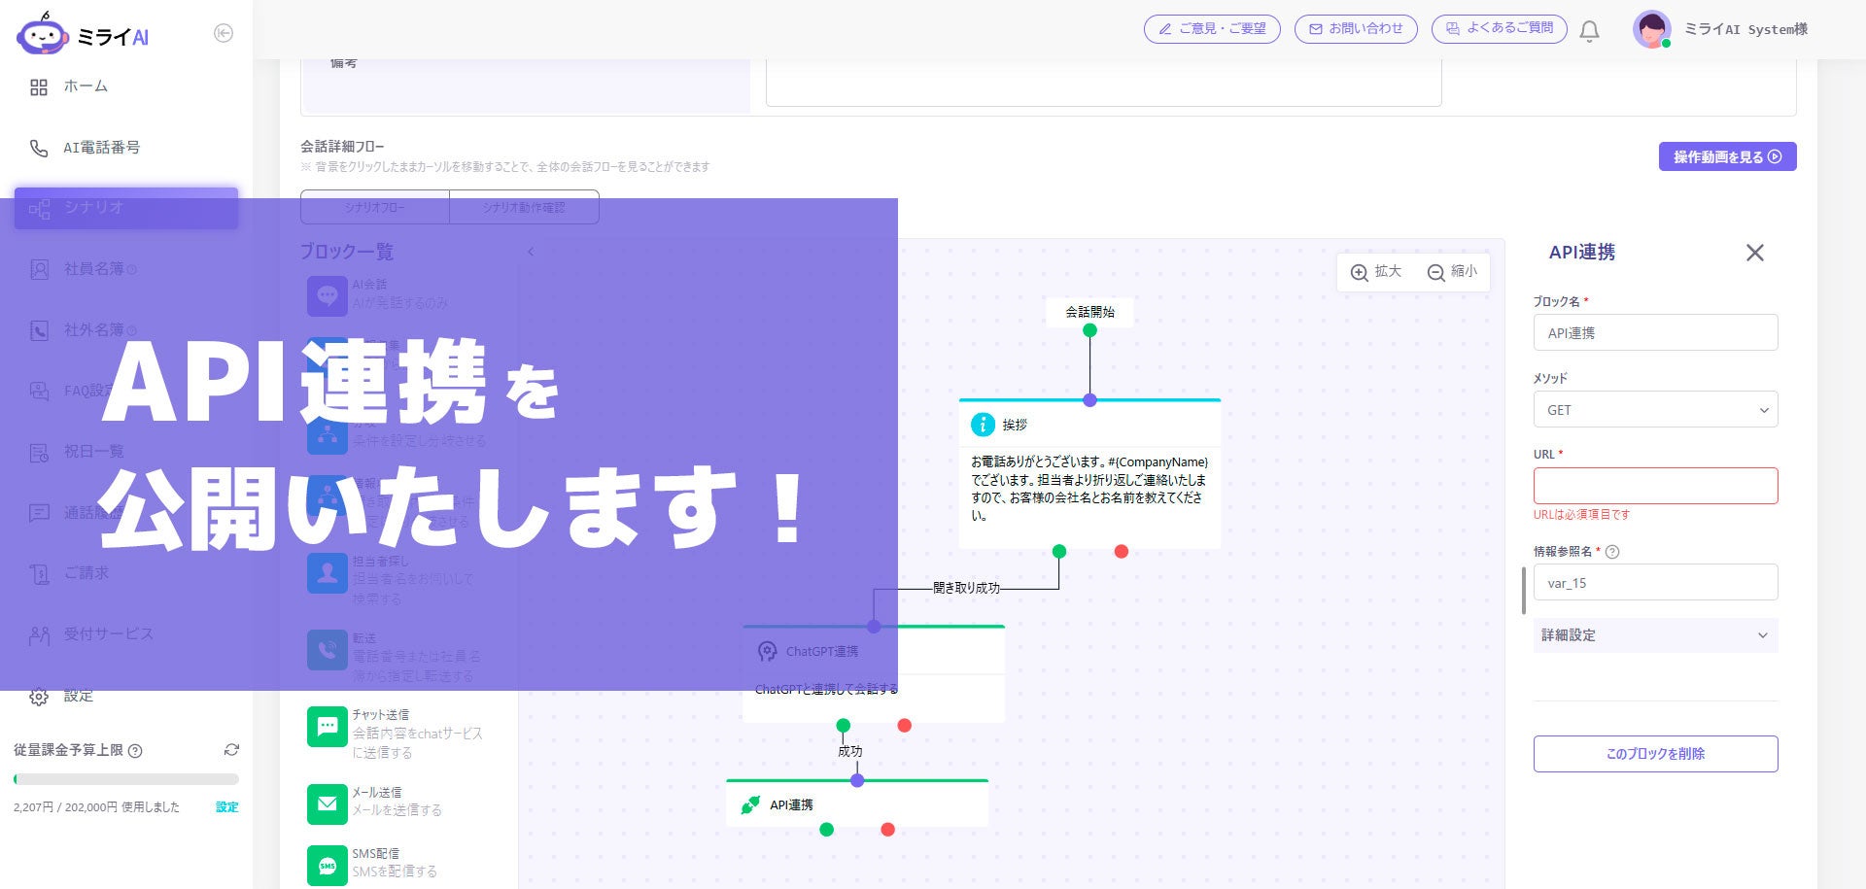1866x889 pixels.
Task: Click メール送信 block label text
Action: [x=376, y=793]
